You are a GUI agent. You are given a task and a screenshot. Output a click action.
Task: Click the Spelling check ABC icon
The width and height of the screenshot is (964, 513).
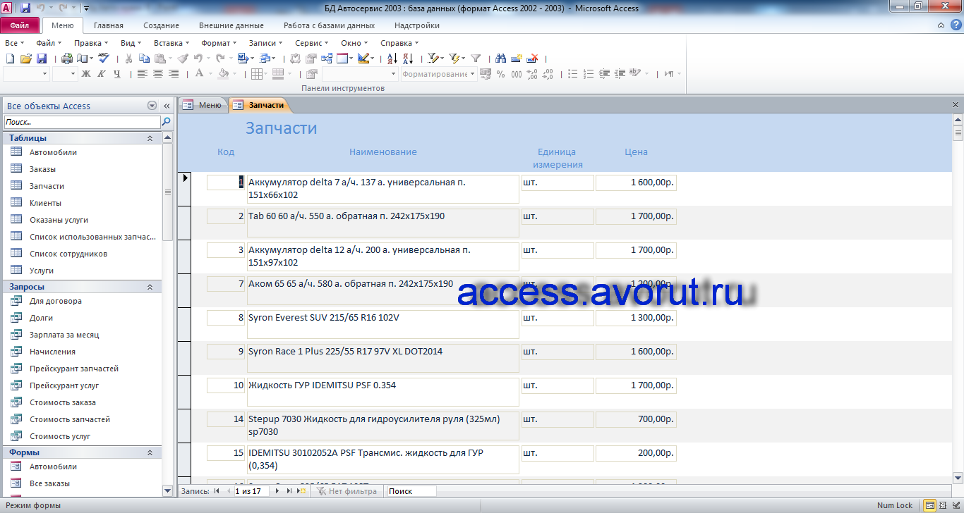pyautogui.click(x=104, y=58)
